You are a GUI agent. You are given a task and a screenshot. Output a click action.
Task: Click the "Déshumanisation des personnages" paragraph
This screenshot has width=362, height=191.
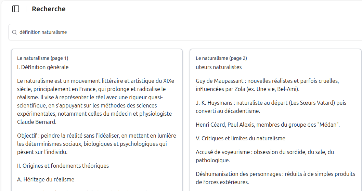(x=275, y=178)
